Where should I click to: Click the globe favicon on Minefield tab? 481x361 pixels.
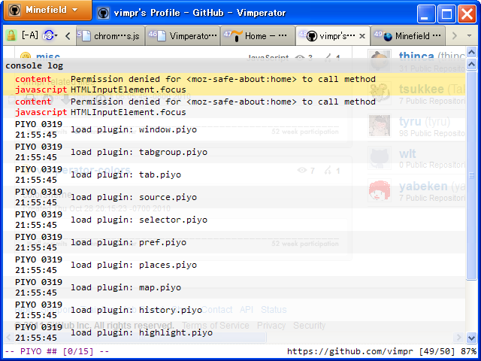[x=388, y=37]
